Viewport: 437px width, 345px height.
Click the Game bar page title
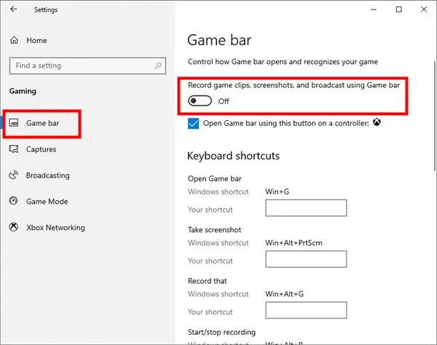[x=219, y=40]
